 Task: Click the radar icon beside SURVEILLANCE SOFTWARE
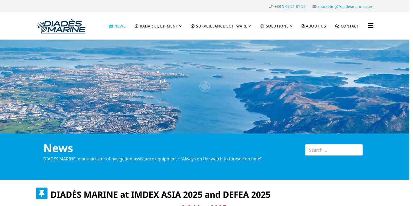193,26
